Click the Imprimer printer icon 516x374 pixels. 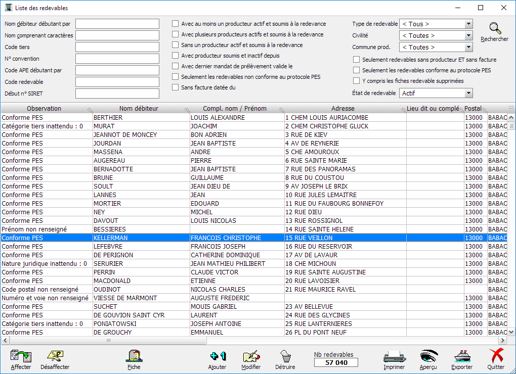394,356
